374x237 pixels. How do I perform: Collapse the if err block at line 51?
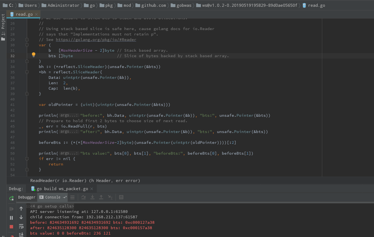27,159
